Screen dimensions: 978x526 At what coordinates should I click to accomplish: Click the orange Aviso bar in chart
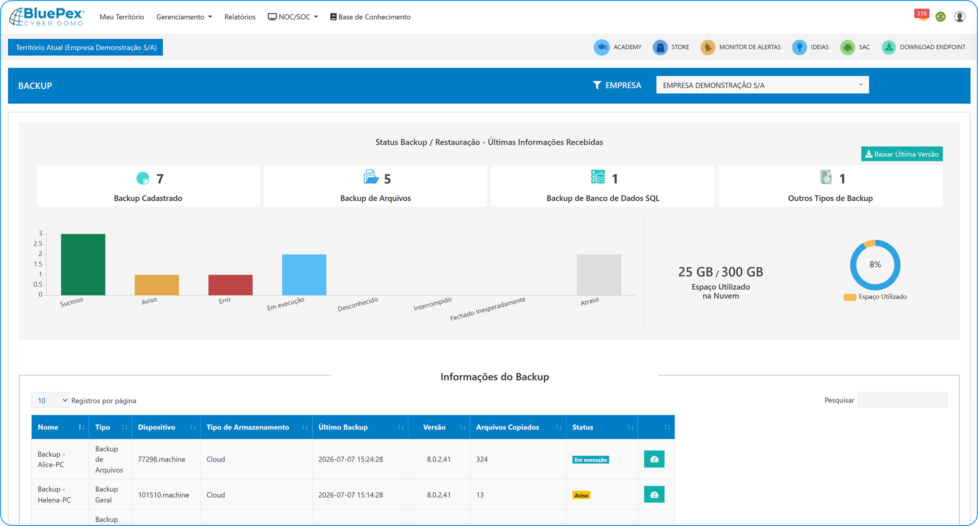coord(156,285)
